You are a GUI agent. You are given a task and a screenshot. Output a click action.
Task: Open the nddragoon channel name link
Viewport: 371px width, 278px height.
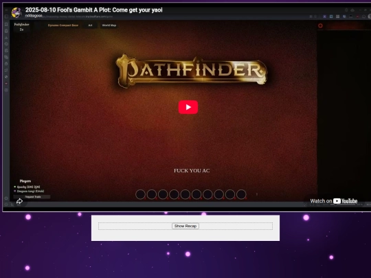[x=34, y=16]
